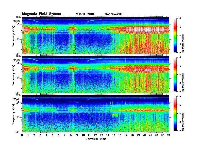Click hour '10' on the Universal Time axis

pos(83,135)
